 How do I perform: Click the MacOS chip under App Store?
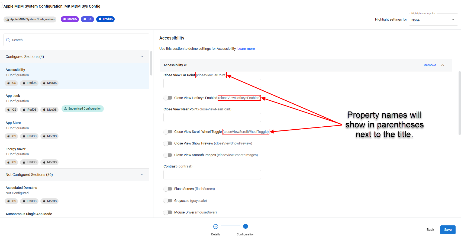click(x=50, y=136)
